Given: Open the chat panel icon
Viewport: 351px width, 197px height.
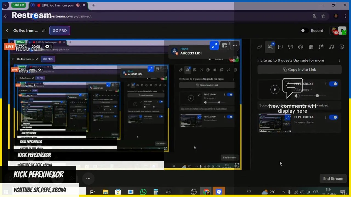Looking at the screenshot, I should [x=280, y=47].
